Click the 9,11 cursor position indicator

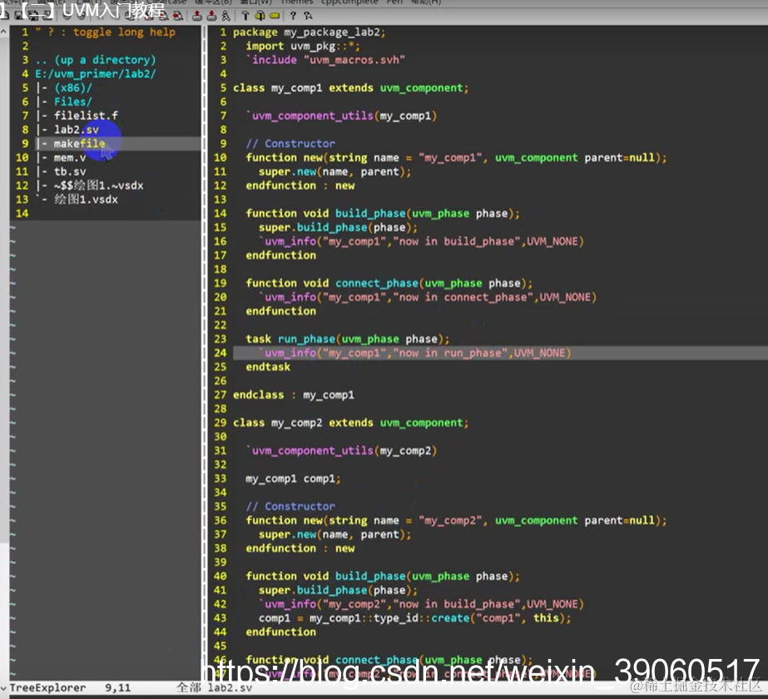(x=118, y=687)
